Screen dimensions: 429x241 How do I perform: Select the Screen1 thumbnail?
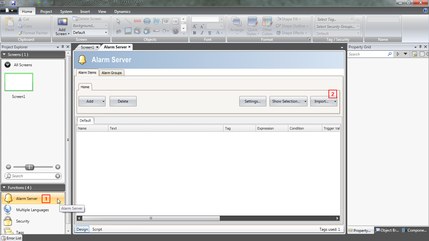click(x=19, y=82)
